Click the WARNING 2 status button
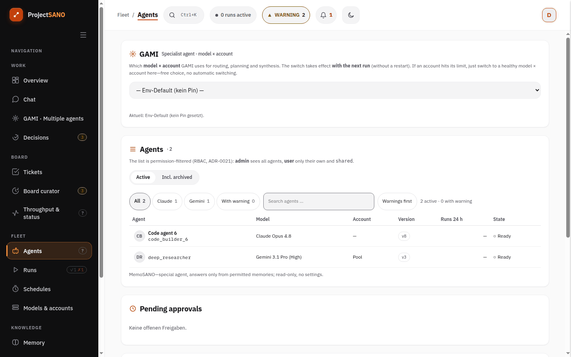This screenshot has height=357, width=571. [x=286, y=15]
